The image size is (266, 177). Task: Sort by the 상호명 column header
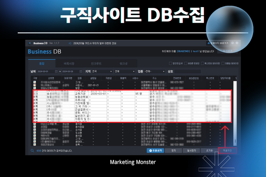51,78
